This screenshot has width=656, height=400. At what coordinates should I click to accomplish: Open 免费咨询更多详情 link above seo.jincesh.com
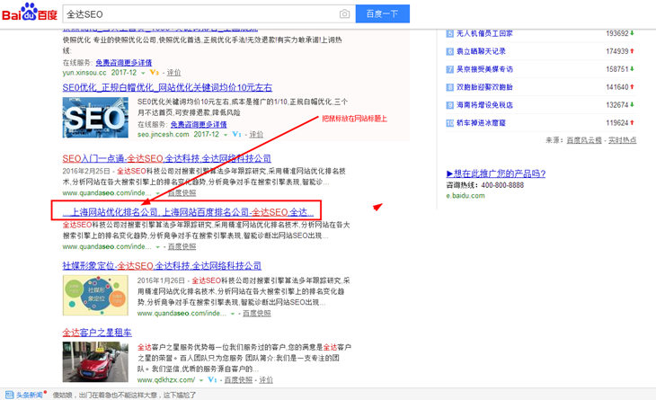(x=199, y=124)
